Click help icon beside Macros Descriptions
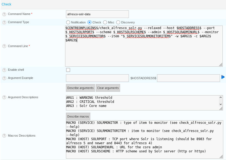 [x=4, y=136]
